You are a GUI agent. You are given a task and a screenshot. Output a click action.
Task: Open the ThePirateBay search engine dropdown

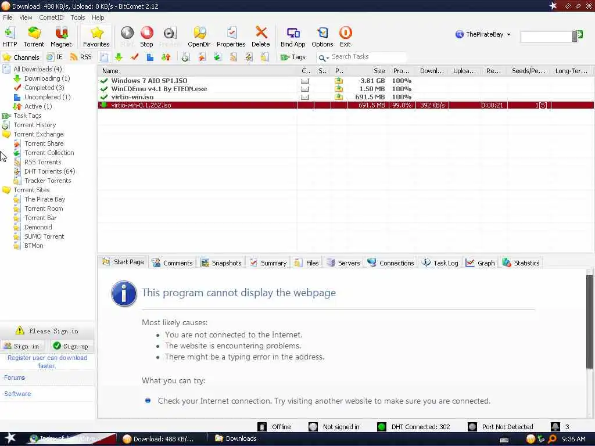[x=483, y=34]
